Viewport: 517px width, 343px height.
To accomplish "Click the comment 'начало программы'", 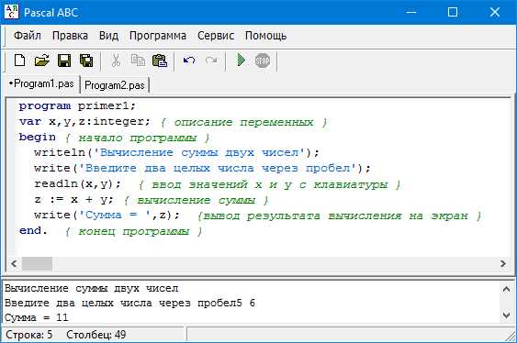I will pyautogui.click(x=137, y=138).
